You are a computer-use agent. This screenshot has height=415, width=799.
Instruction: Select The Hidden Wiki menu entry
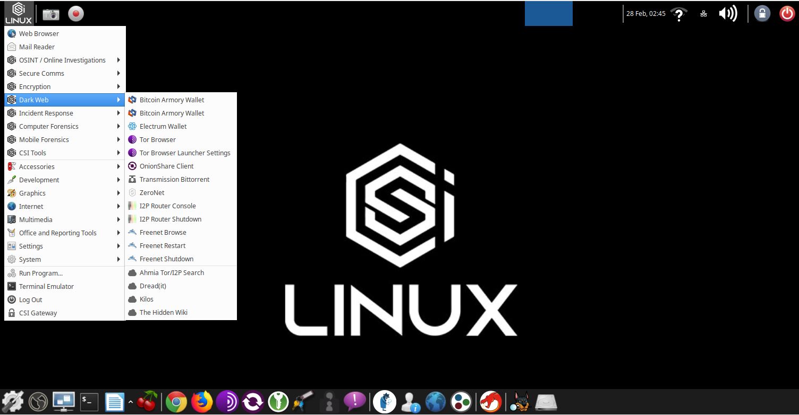163,312
